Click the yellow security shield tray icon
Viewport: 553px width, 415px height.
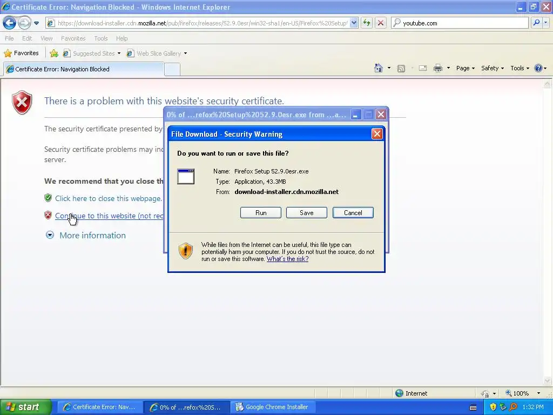[x=493, y=407]
